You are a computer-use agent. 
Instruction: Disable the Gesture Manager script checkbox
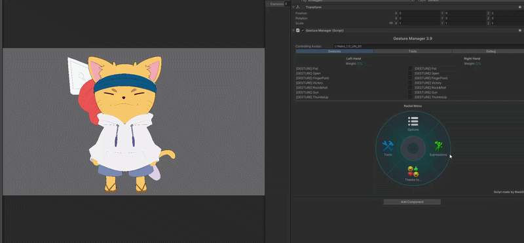coord(303,30)
